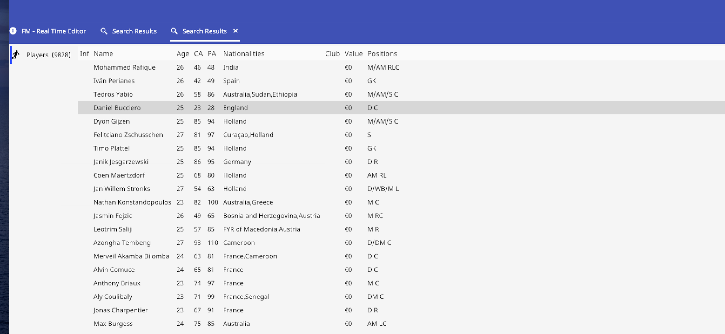Sort the list by Name column header
The height and width of the screenshot is (334, 725).
click(103, 54)
